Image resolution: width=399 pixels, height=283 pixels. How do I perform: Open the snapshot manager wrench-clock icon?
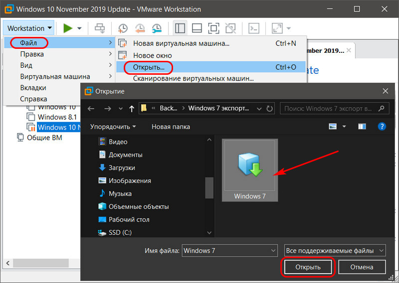point(157,28)
